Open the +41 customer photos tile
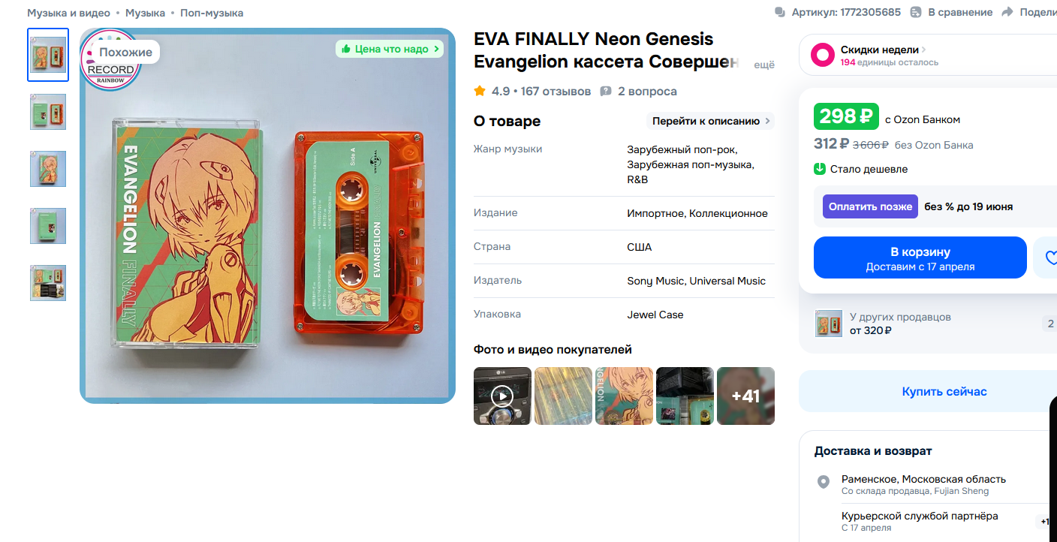 pos(745,396)
